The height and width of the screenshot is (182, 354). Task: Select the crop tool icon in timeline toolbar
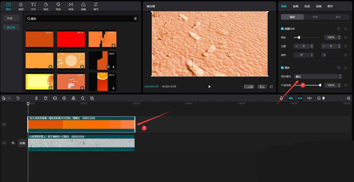click(92, 98)
